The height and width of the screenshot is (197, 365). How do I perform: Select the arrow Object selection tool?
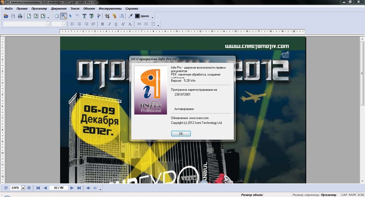point(71,16)
